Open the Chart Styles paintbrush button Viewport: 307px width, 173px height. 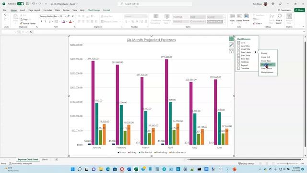231,45
